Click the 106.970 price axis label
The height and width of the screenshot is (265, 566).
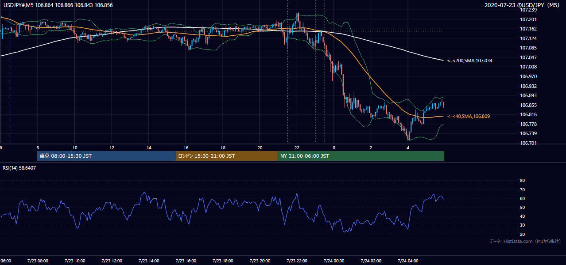(x=529, y=76)
